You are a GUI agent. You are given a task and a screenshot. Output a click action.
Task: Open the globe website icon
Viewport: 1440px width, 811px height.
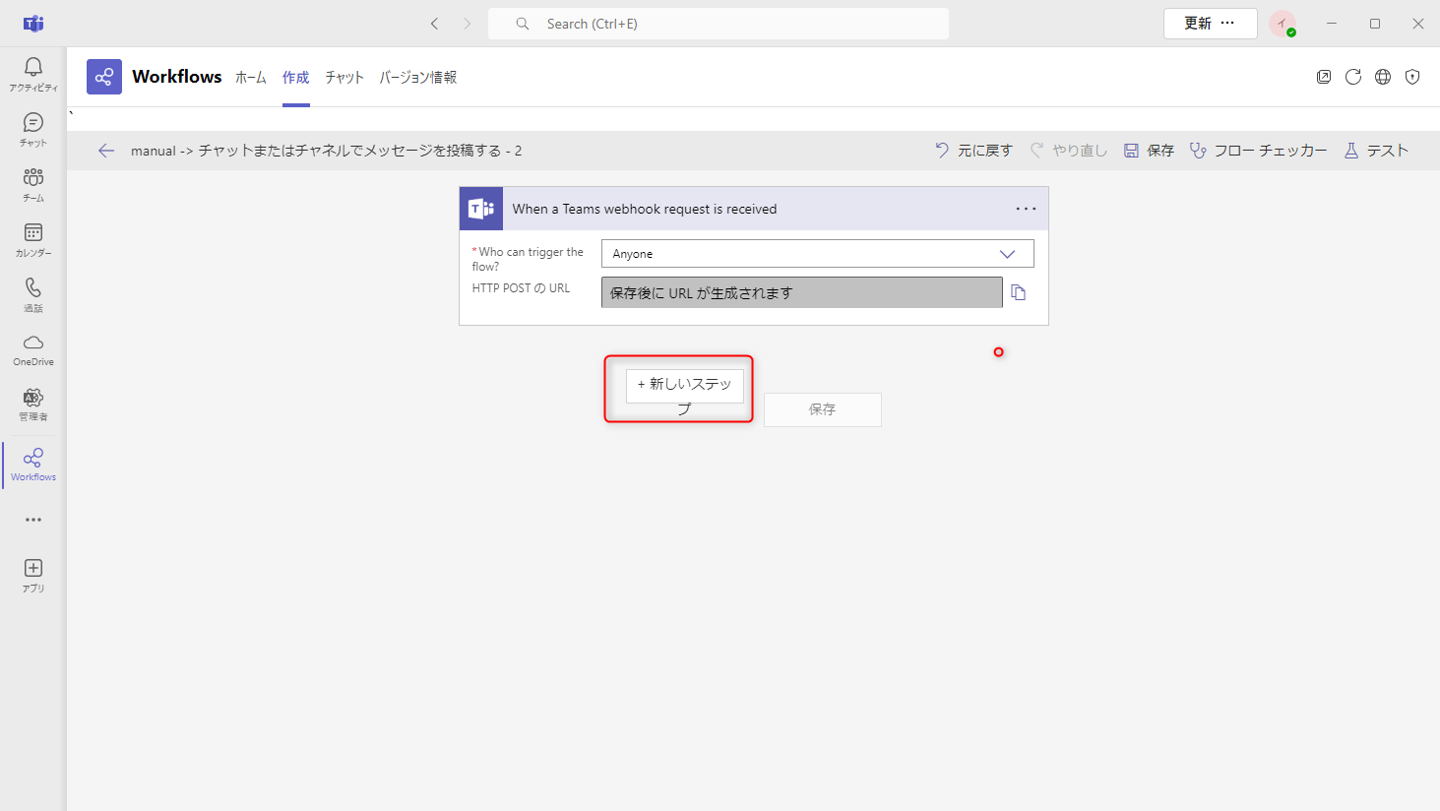[x=1383, y=77]
